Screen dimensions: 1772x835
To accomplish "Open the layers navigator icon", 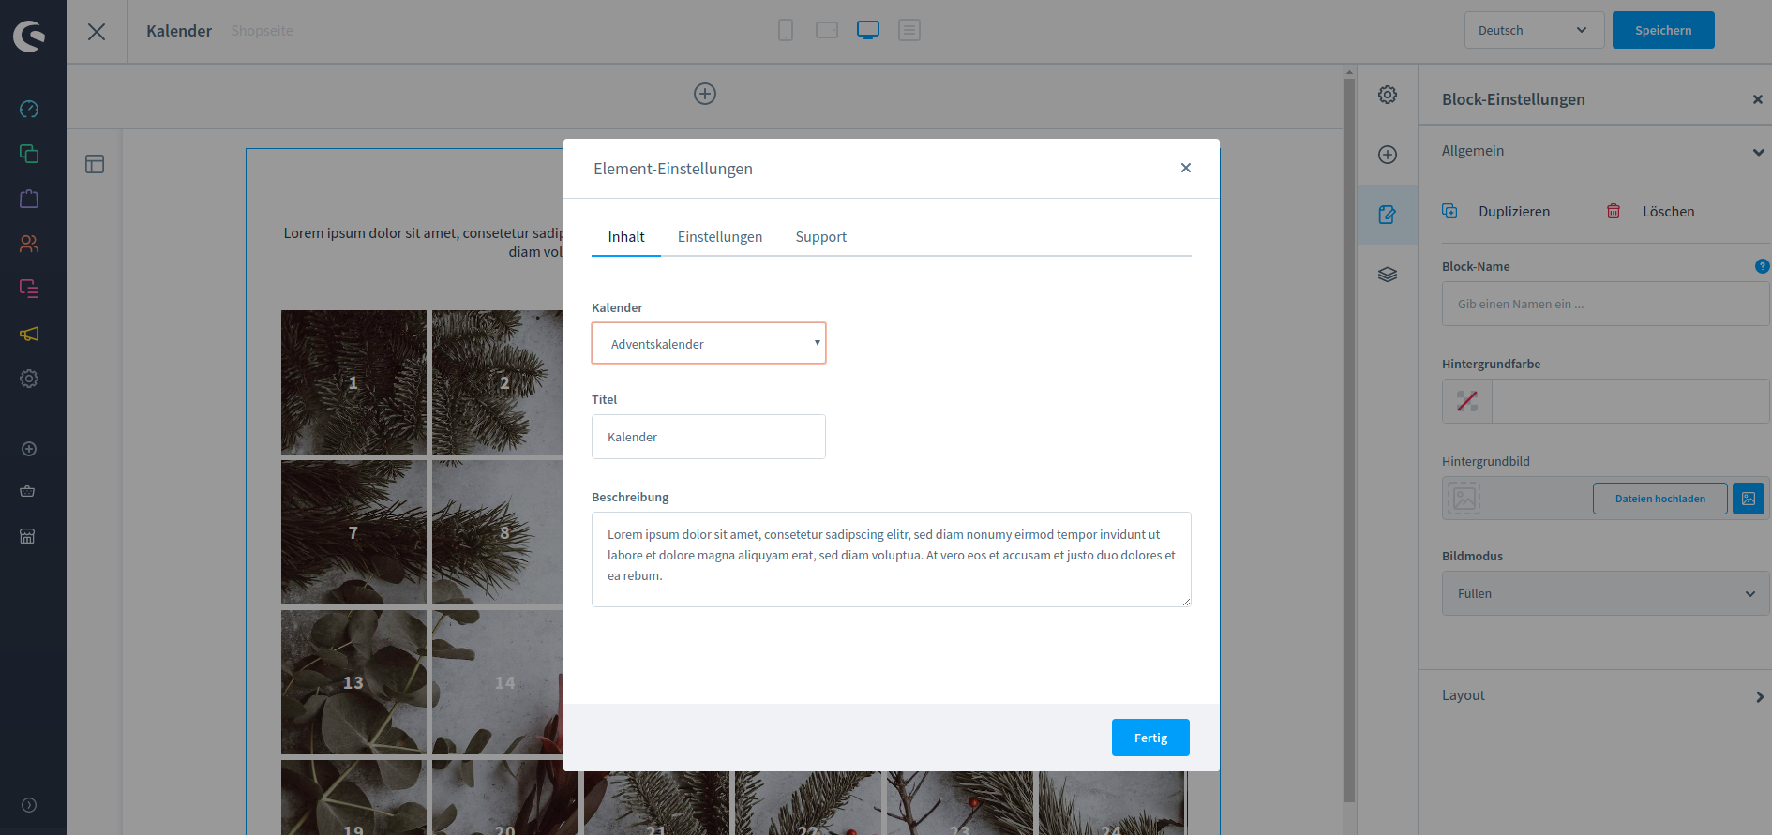I will (x=1388, y=275).
